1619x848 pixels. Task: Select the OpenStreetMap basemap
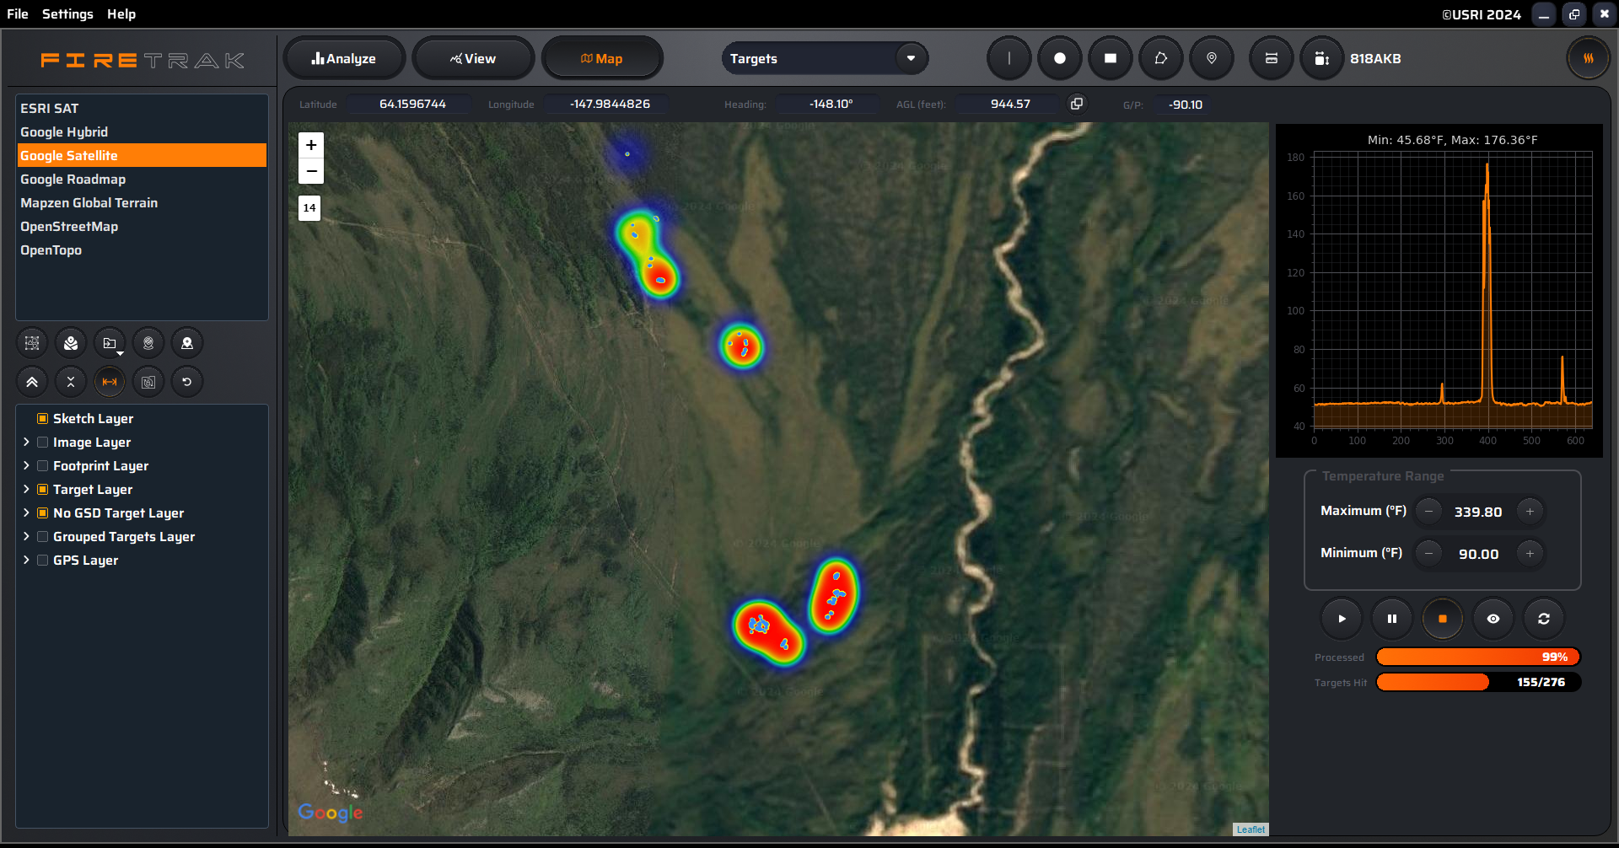coord(69,227)
